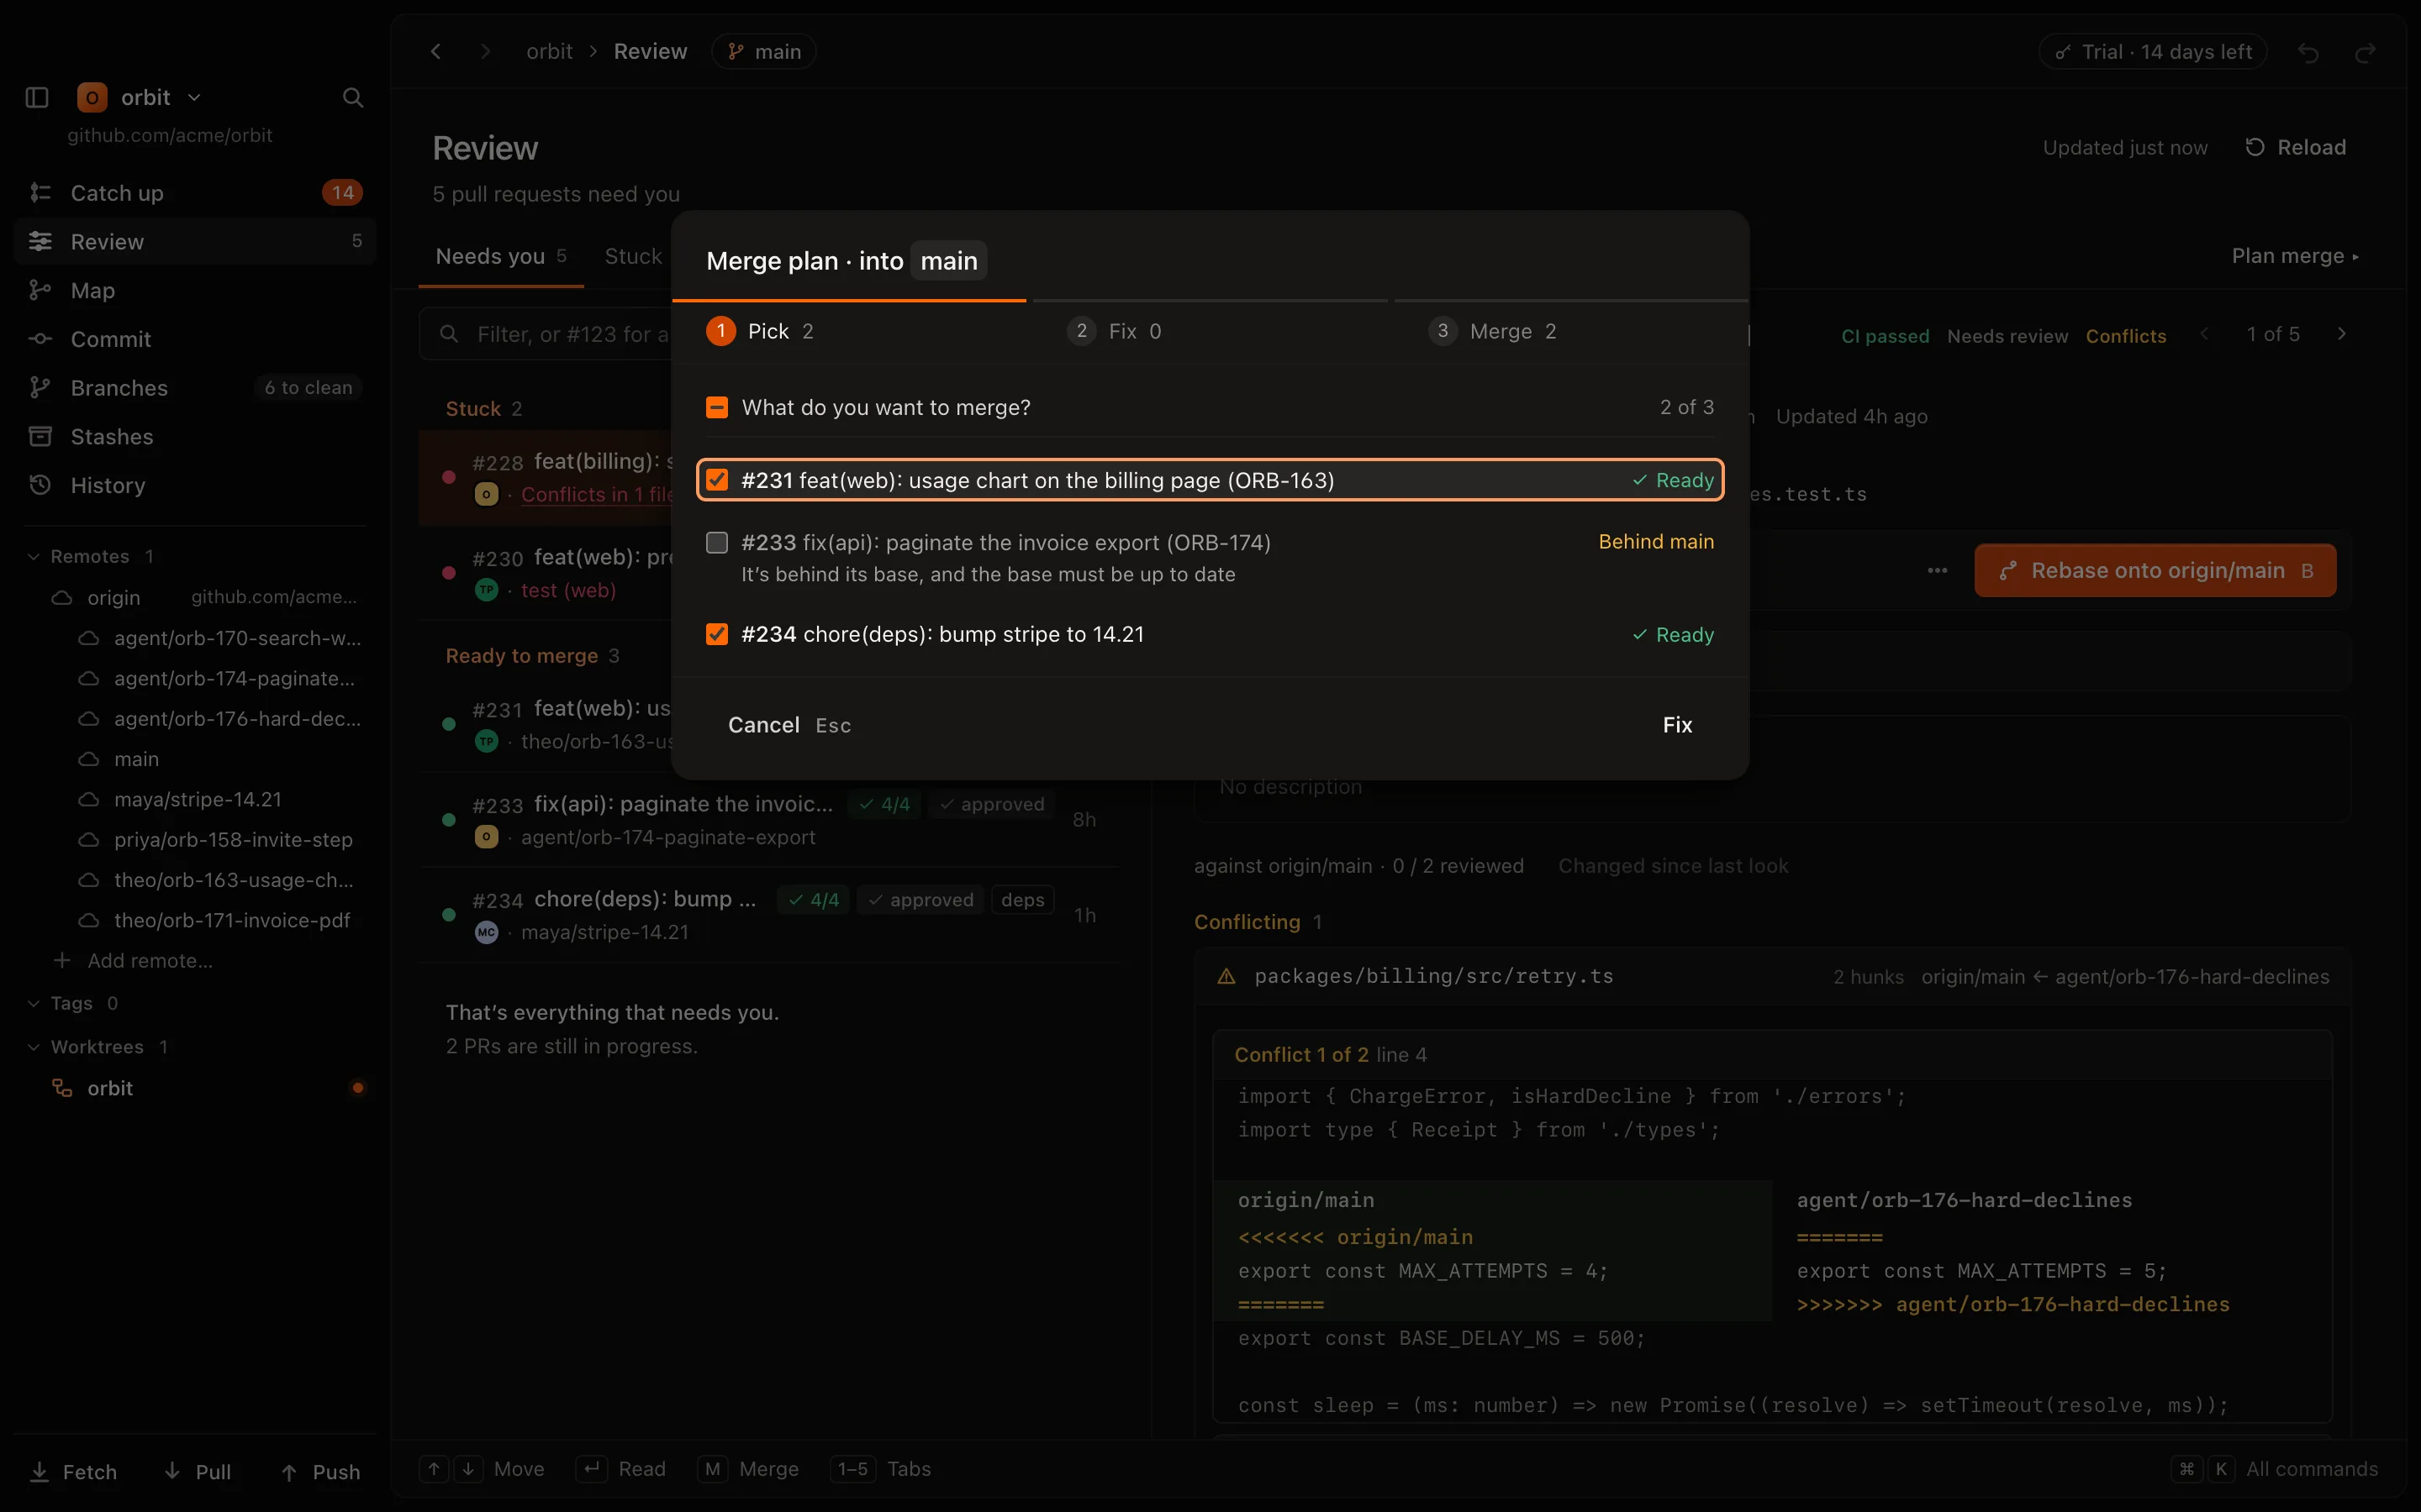The height and width of the screenshot is (1512, 2421).
Task: Open the Plan merge dropdown
Action: (x=2295, y=256)
